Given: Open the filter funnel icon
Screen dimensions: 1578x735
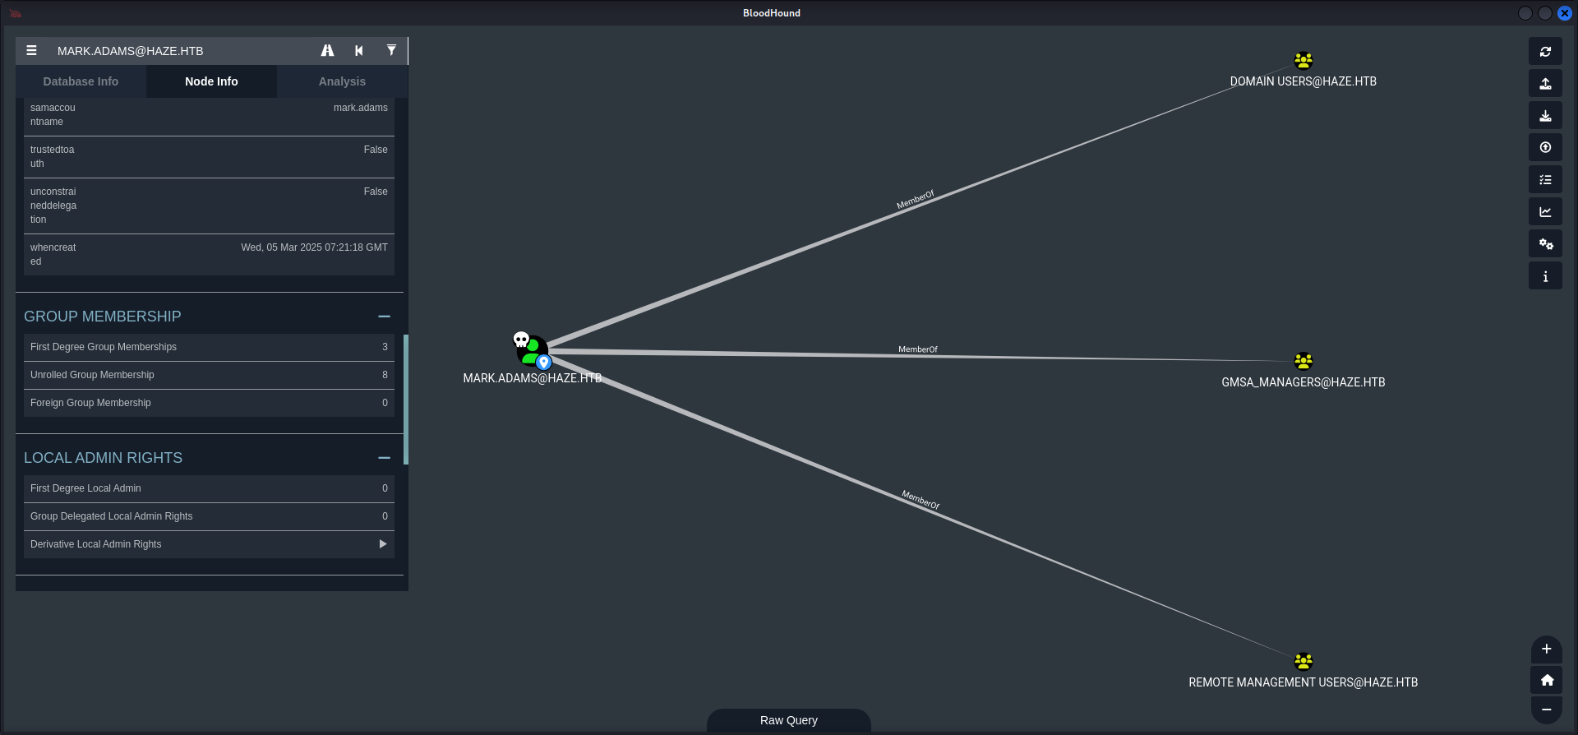Looking at the screenshot, I should (x=391, y=51).
